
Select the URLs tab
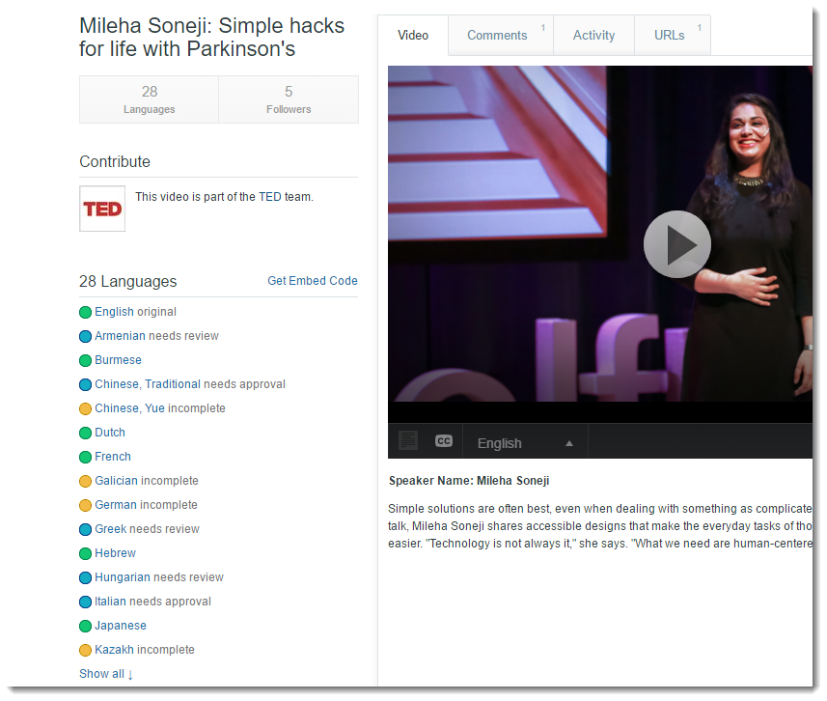click(669, 36)
